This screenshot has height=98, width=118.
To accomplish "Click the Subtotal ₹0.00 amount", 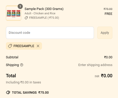I will click(x=108, y=57).
